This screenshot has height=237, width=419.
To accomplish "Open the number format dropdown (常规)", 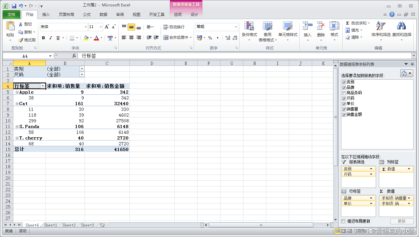I will pyautogui.click(x=236, y=27).
